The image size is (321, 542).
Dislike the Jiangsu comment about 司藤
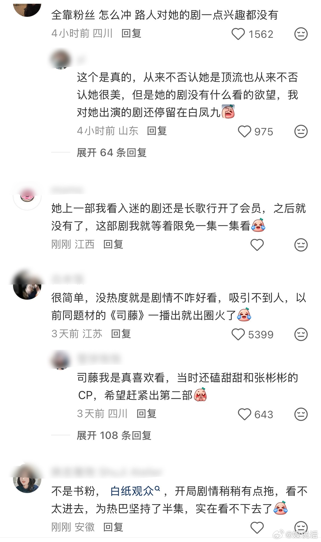pyautogui.click(x=301, y=335)
